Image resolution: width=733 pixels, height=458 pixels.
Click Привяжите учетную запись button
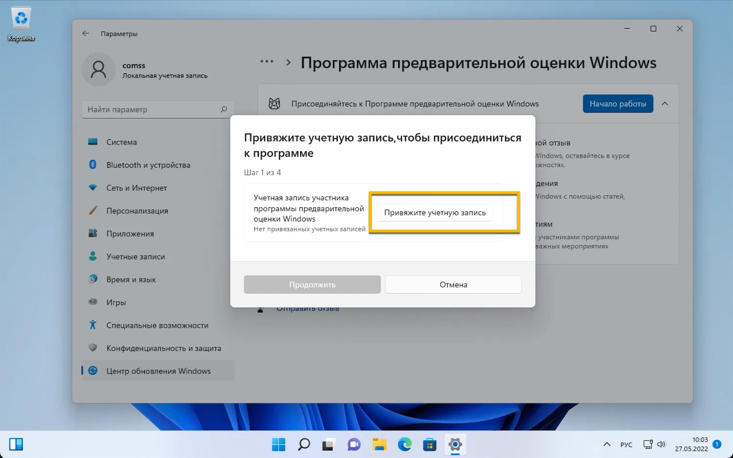coord(435,213)
